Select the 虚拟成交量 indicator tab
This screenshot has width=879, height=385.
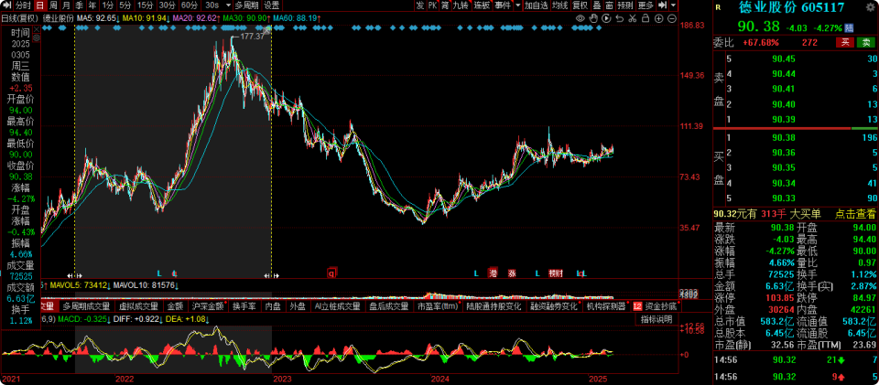[138, 306]
